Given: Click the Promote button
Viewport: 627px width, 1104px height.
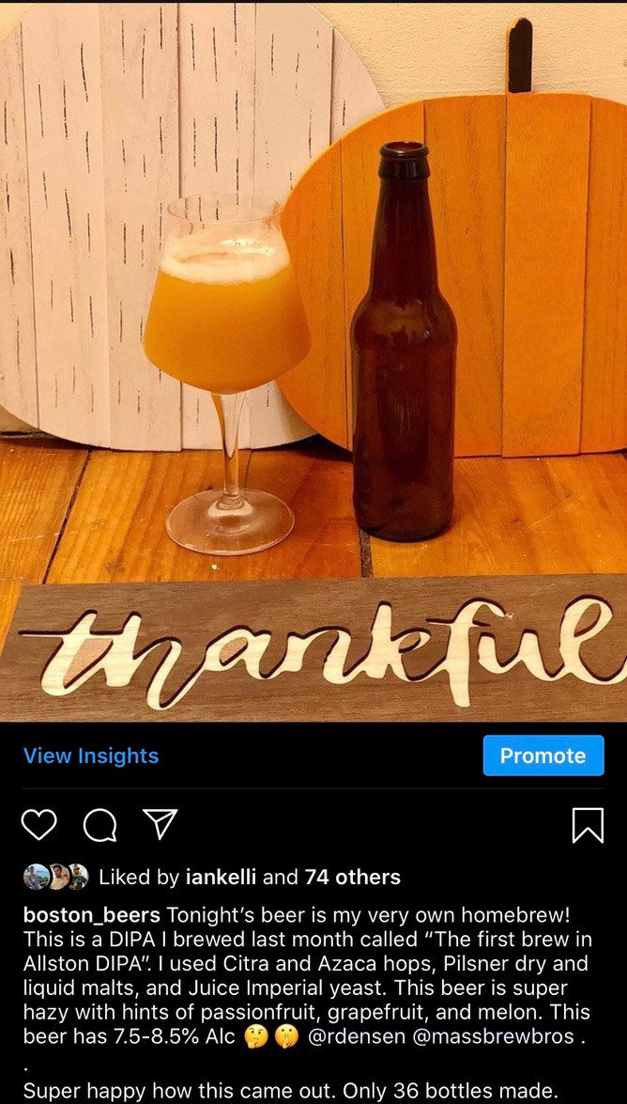Looking at the screenshot, I should click(x=543, y=755).
